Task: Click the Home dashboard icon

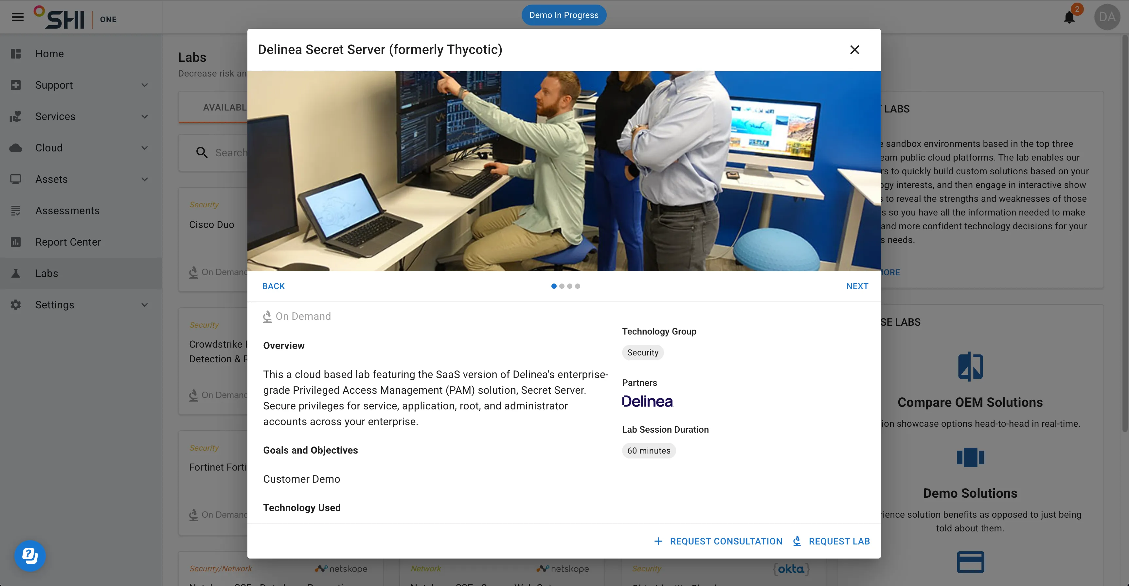Action: [x=16, y=53]
